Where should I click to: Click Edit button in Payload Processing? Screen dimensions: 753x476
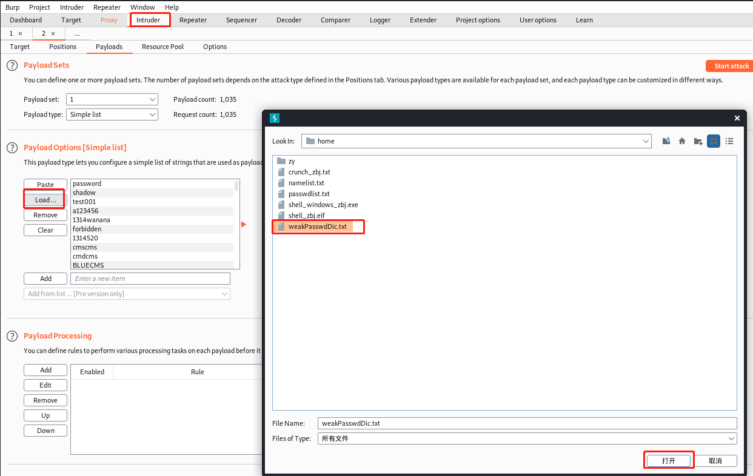(x=45, y=385)
